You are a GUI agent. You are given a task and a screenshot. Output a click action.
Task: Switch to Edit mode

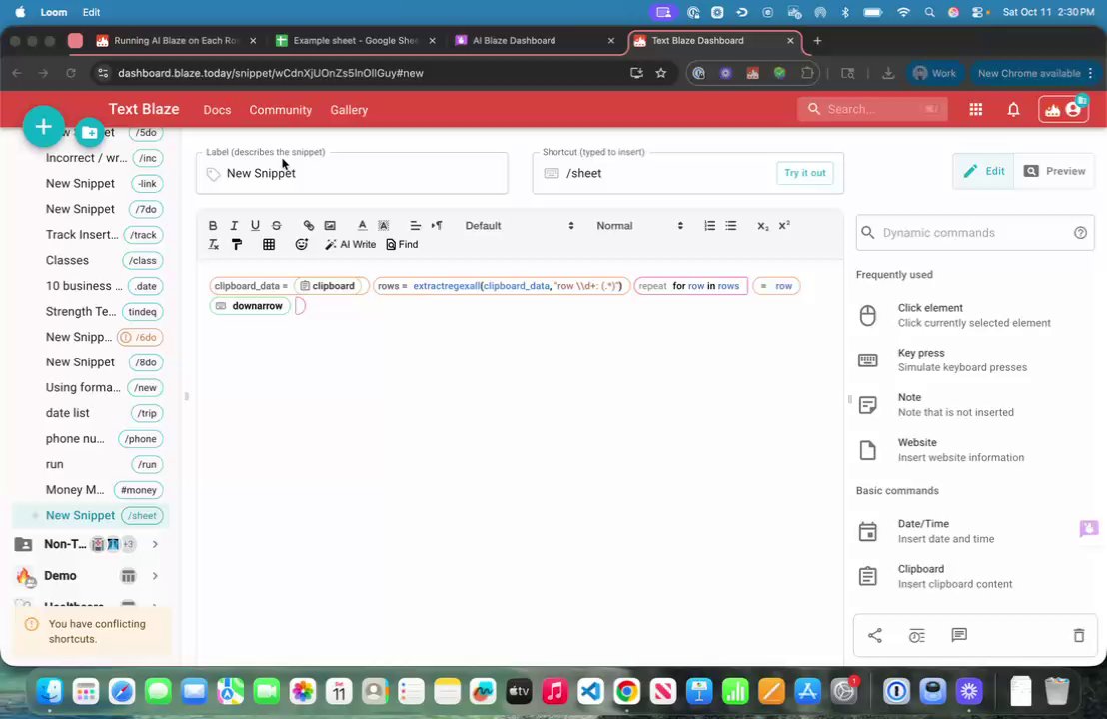coord(983,171)
